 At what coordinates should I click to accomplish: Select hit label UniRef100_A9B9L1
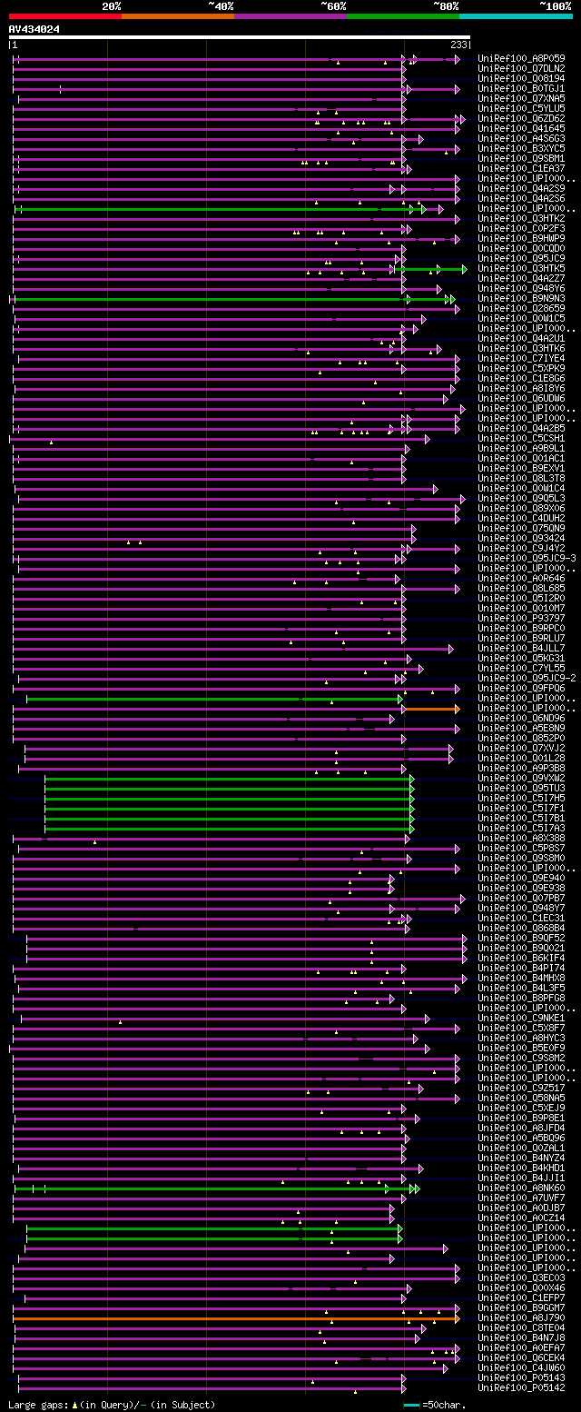(521, 448)
